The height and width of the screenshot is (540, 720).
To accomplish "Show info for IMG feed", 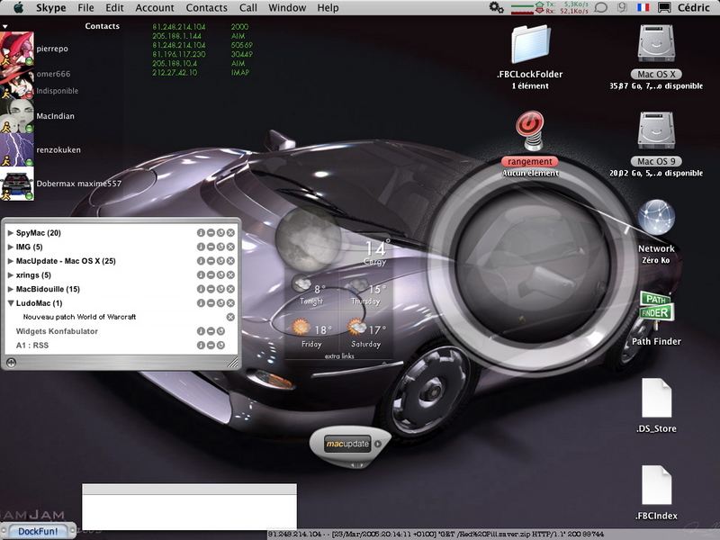I will click(x=201, y=247).
